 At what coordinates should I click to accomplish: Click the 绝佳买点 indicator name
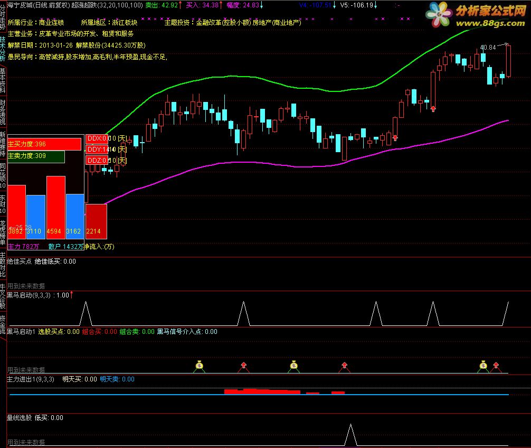point(20,262)
